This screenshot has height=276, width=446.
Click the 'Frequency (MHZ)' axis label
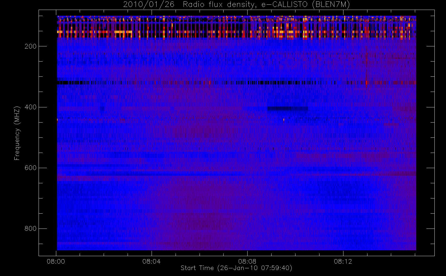coord(17,133)
